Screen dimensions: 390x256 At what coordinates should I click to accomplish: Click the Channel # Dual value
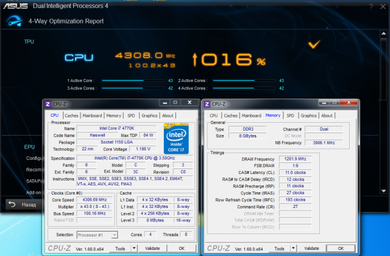pyautogui.click(x=324, y=129)
